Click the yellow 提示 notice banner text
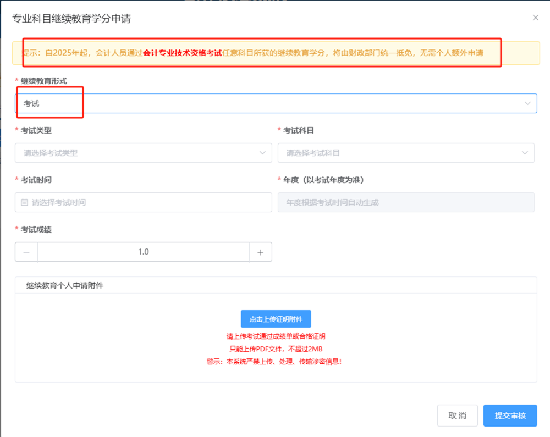The image size is (550, 437). [x=253, y=53]
